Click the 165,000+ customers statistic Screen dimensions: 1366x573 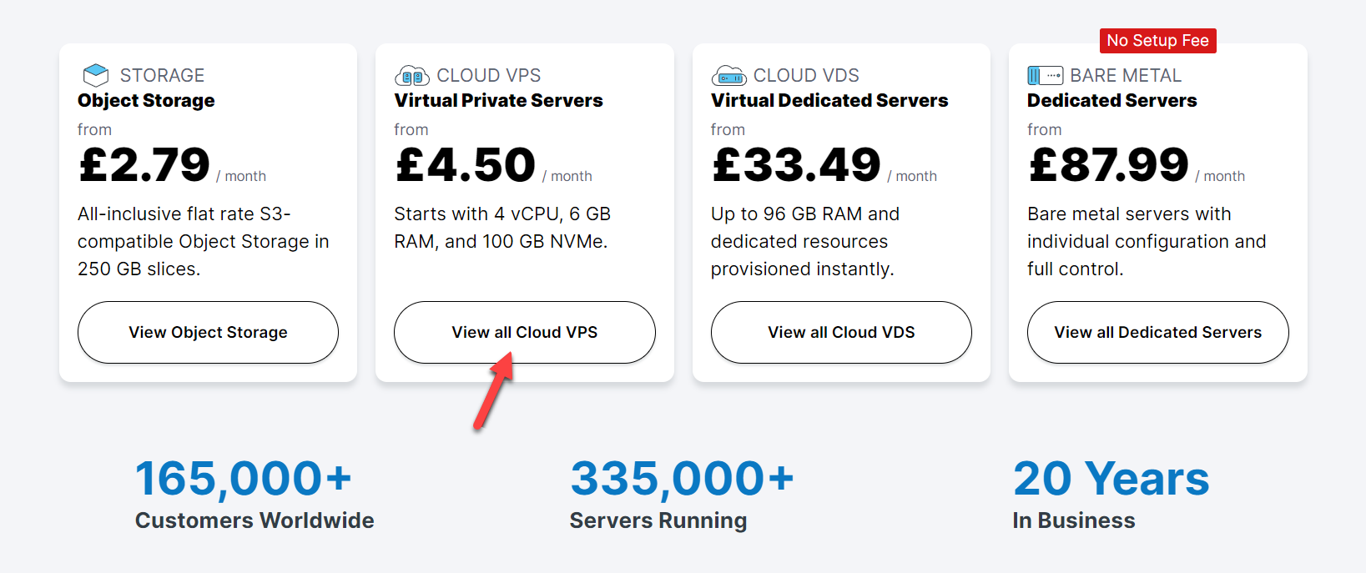point(243,480)
